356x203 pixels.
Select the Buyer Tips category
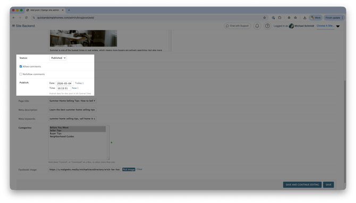78,133
